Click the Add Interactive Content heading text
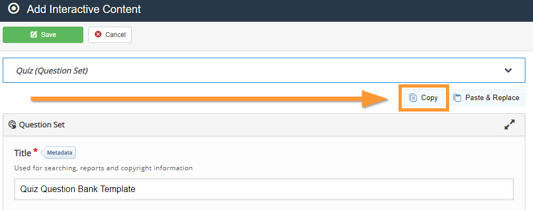Screen dimensions: 533x210 (x=84, y=9)
